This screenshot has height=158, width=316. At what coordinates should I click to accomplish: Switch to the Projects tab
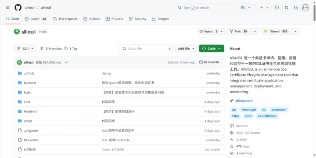click(114, 19)
